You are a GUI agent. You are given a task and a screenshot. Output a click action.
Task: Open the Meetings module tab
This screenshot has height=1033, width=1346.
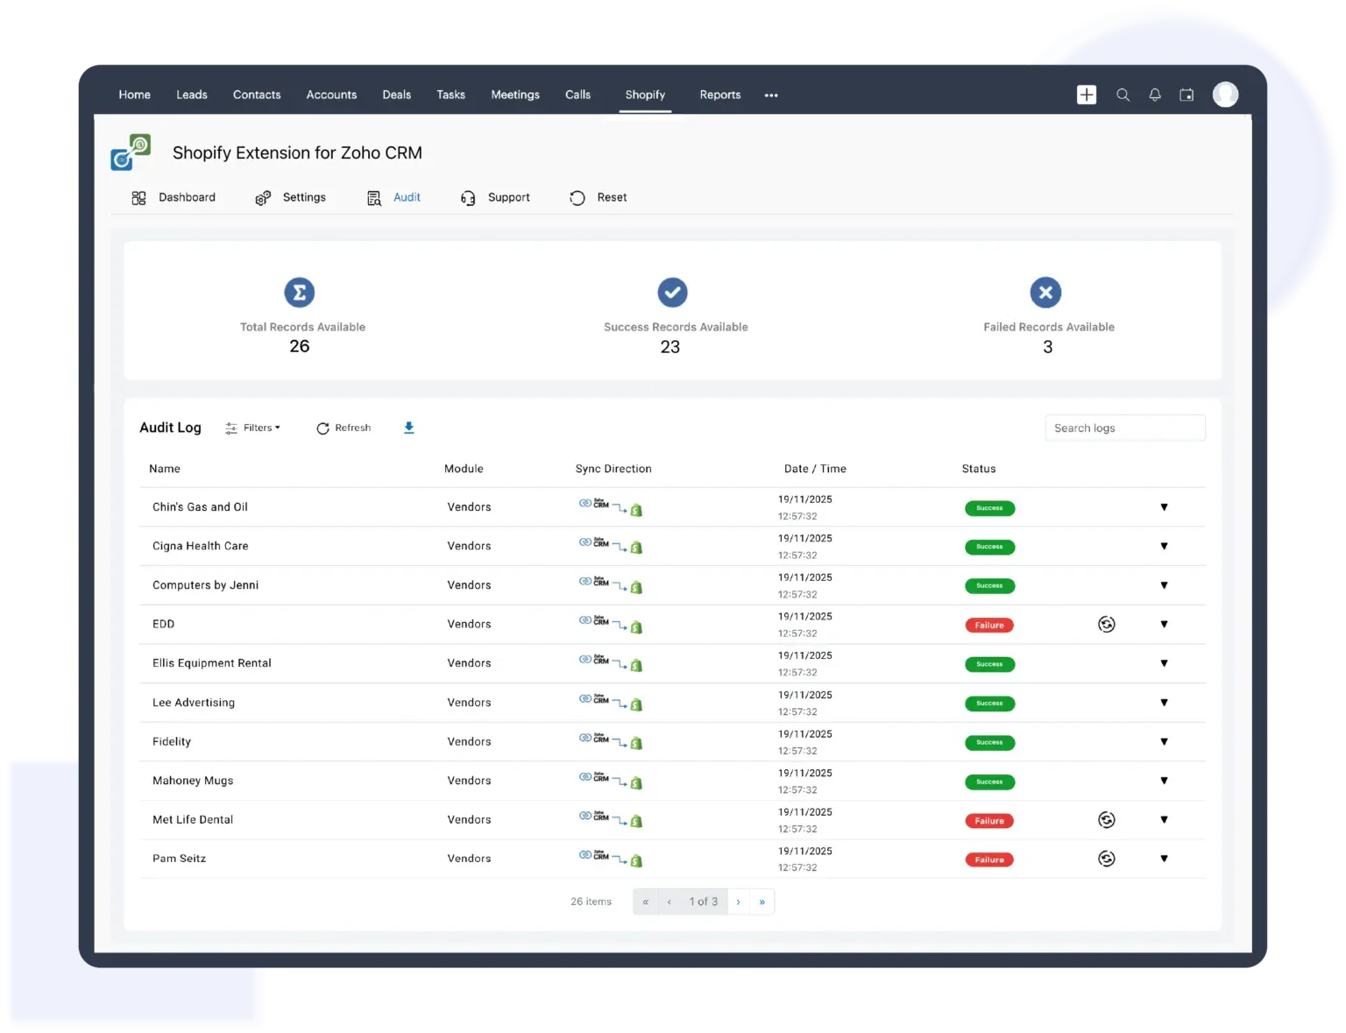[x=515, y=95]
